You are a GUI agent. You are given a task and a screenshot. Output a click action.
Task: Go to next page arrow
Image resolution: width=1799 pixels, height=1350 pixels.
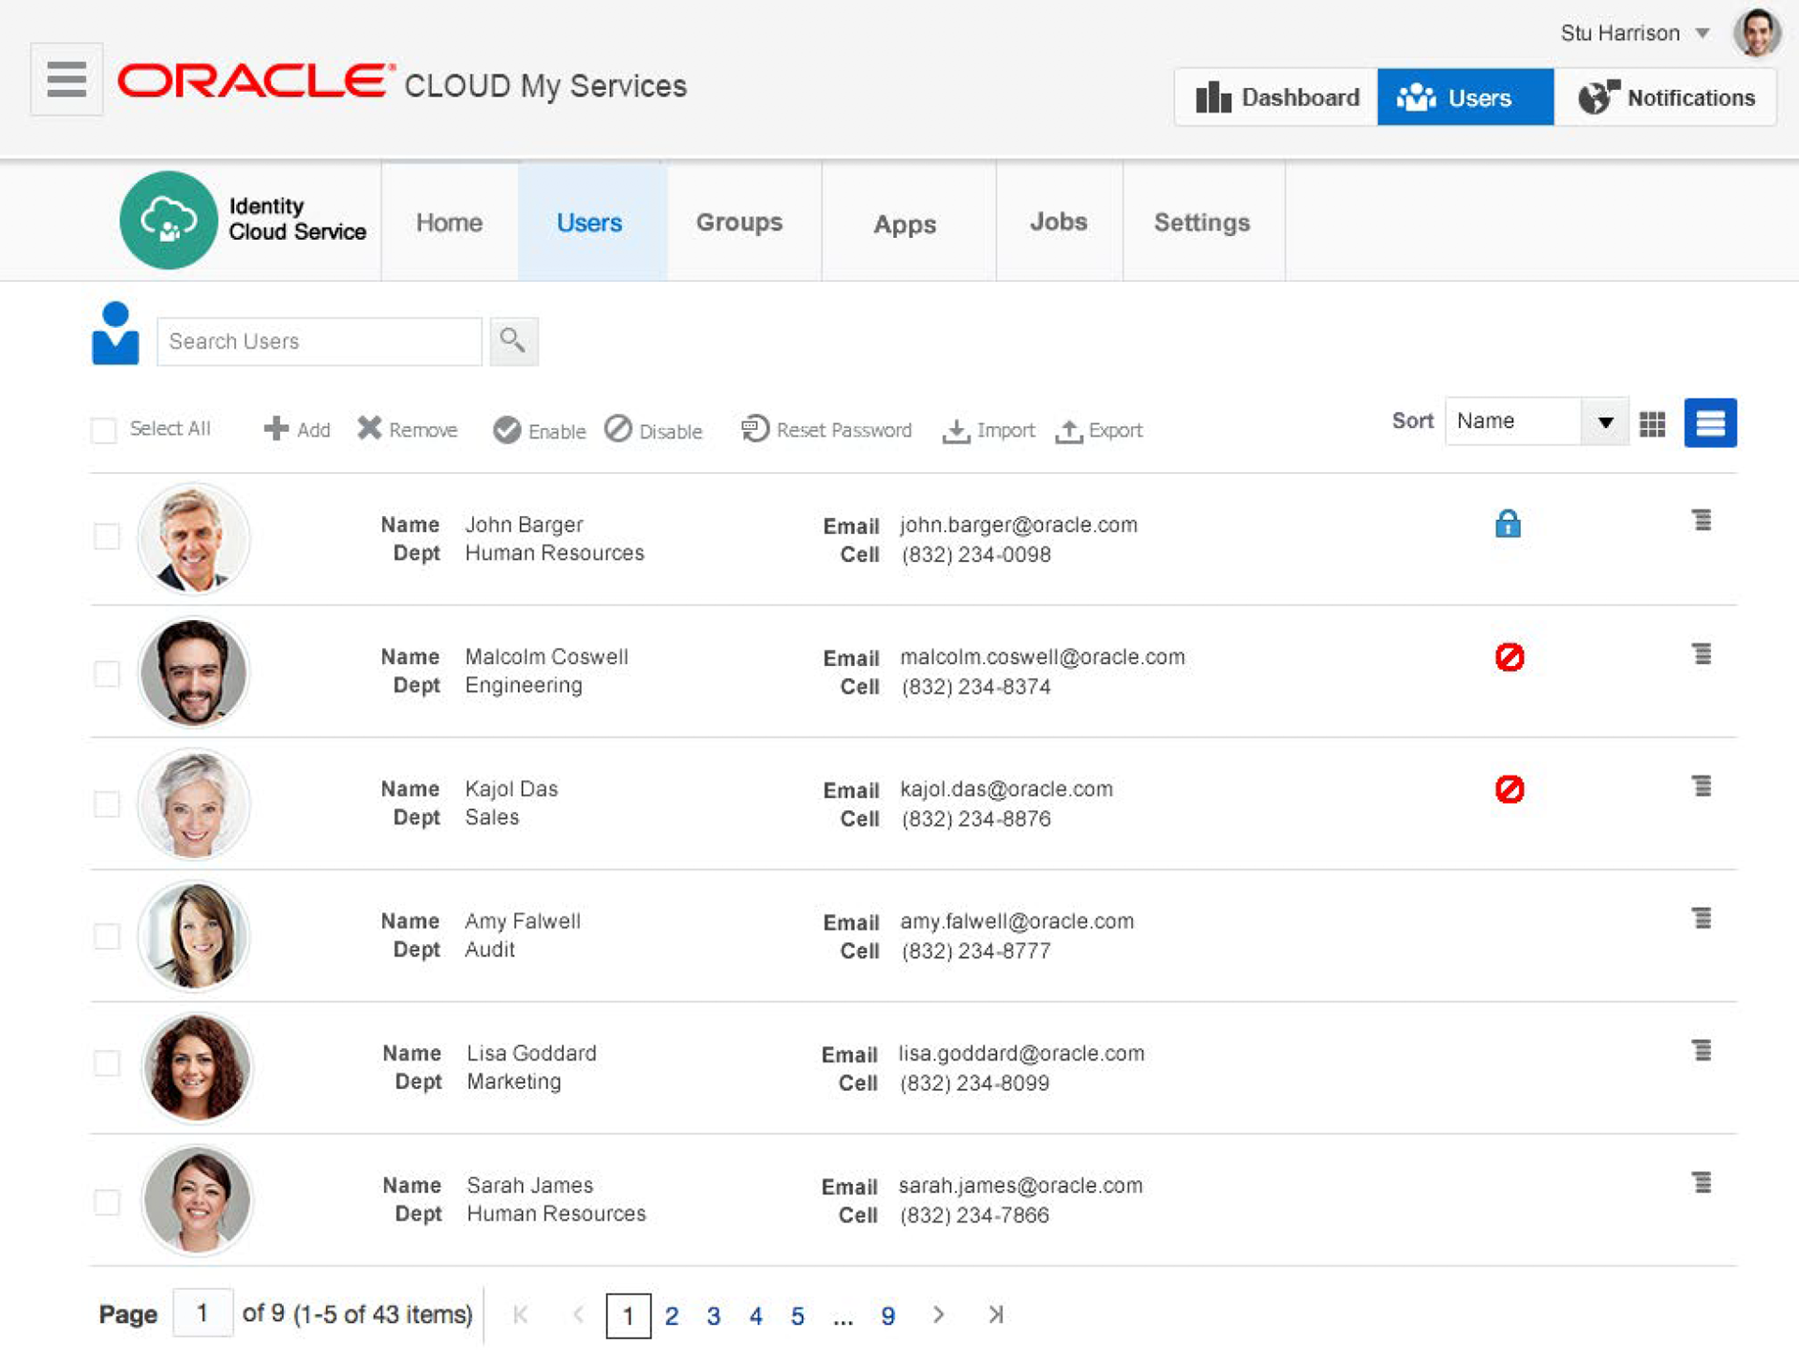(x=938, y=1314)
